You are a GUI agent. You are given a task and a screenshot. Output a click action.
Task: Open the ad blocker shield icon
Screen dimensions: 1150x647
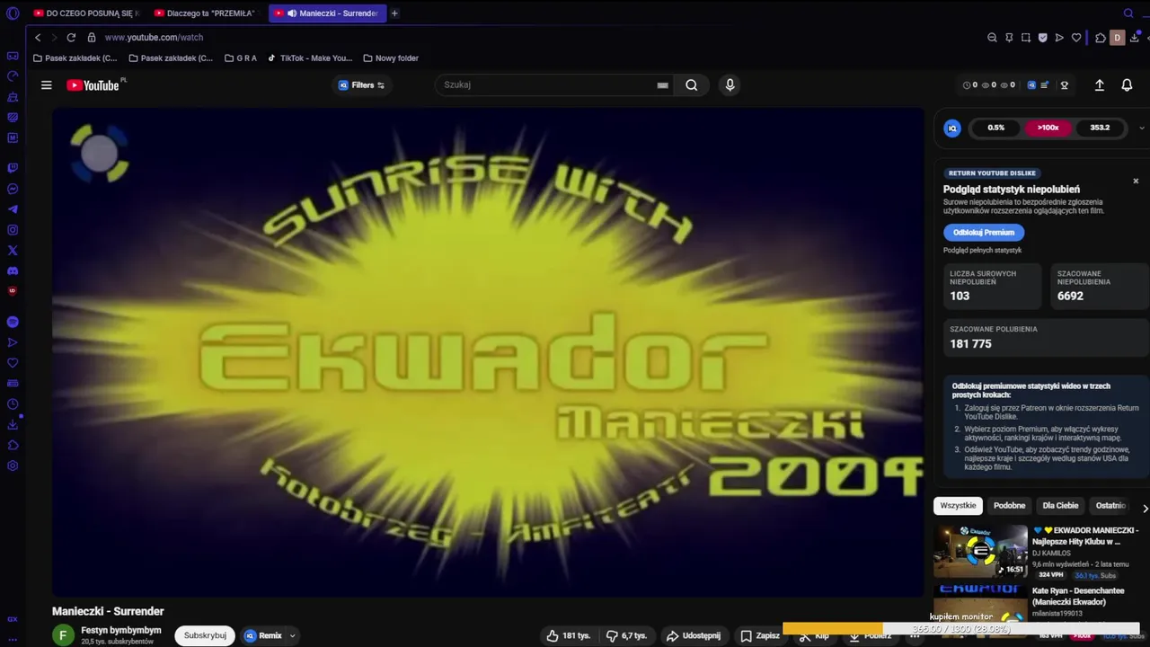[x=1042, y=38]
